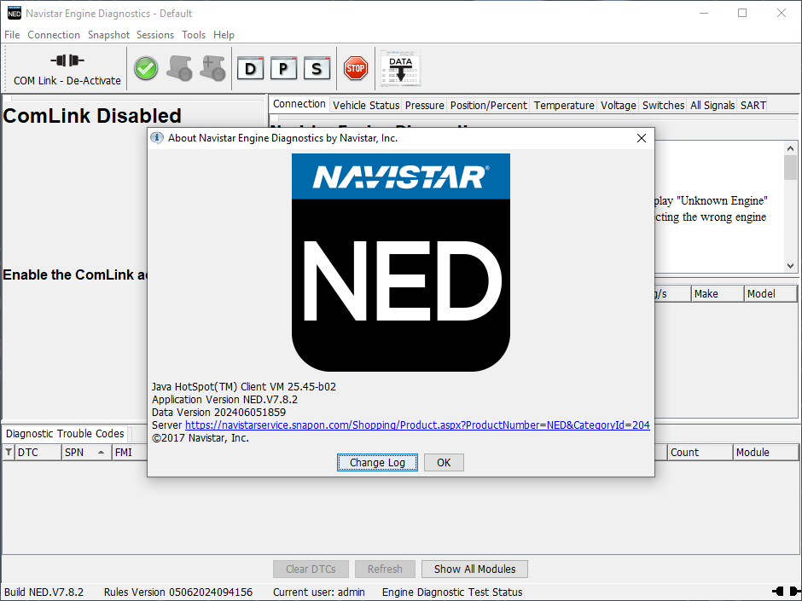Click the Refresh button
Screen dimensions: 802x601
click(385, 569)
